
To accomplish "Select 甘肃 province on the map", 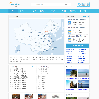I will 31,32.
